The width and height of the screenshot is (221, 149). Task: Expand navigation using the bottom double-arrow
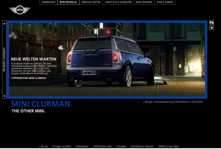[x=4, y=96]
